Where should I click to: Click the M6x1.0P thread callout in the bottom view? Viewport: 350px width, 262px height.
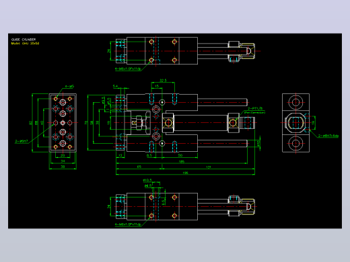click(128, 224)
